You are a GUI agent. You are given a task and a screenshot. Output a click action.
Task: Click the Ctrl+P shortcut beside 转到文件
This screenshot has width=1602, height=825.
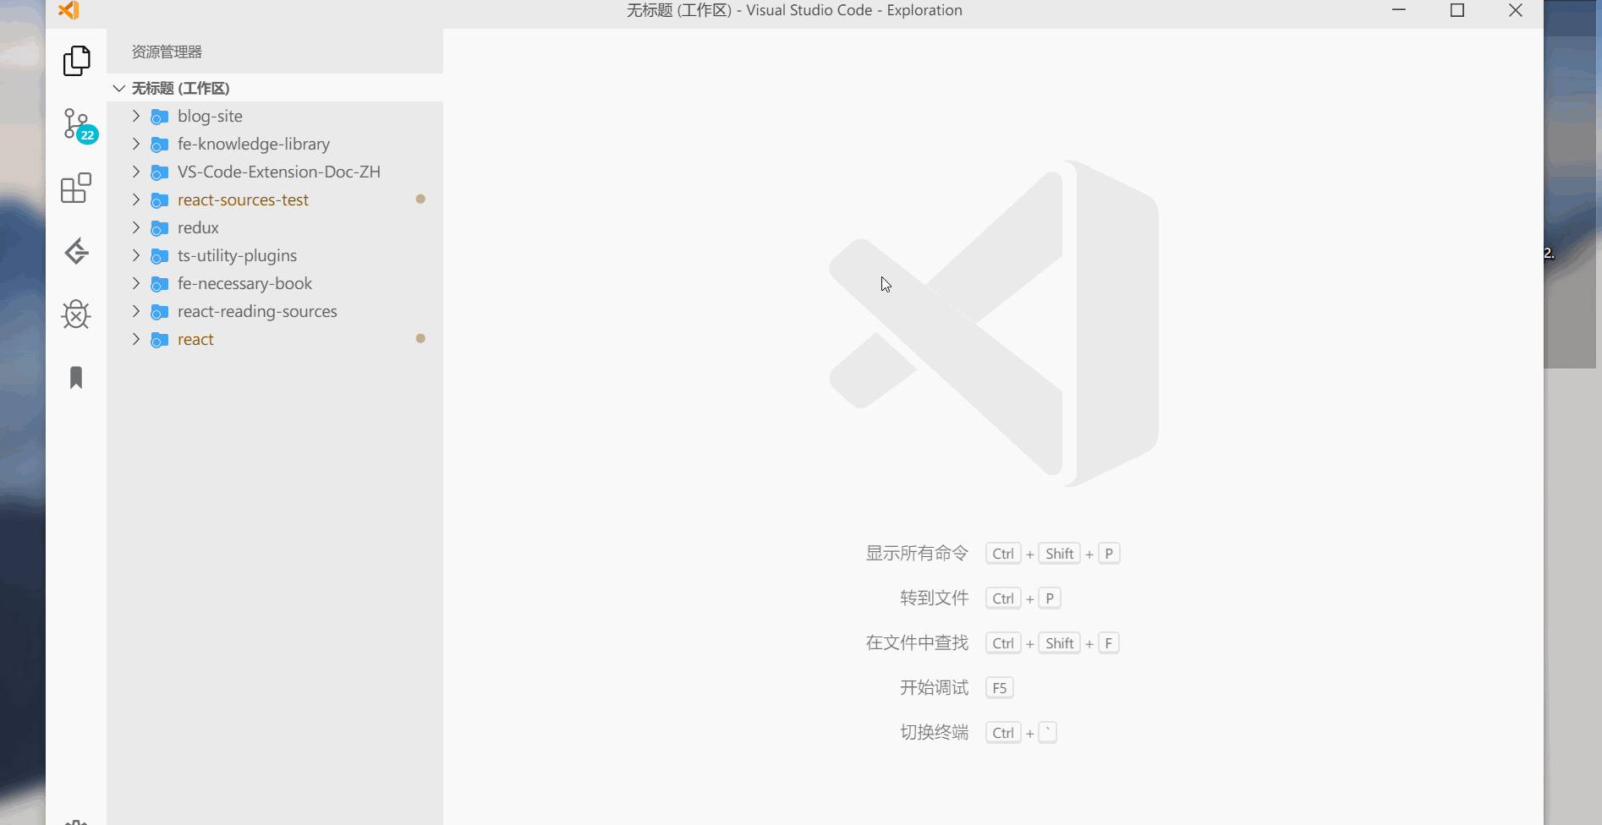click(1023, 598)
